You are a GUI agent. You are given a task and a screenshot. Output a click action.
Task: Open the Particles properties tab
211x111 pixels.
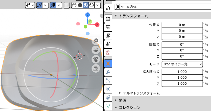click(x=108, y=80)
